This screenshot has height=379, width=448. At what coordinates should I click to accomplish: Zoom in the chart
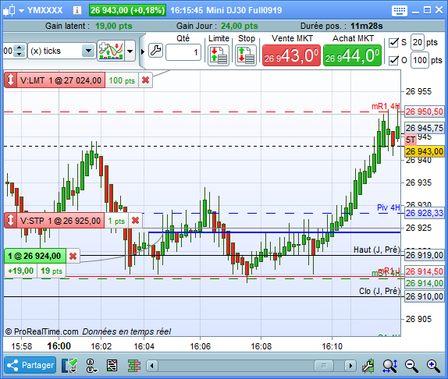point(433,366)
